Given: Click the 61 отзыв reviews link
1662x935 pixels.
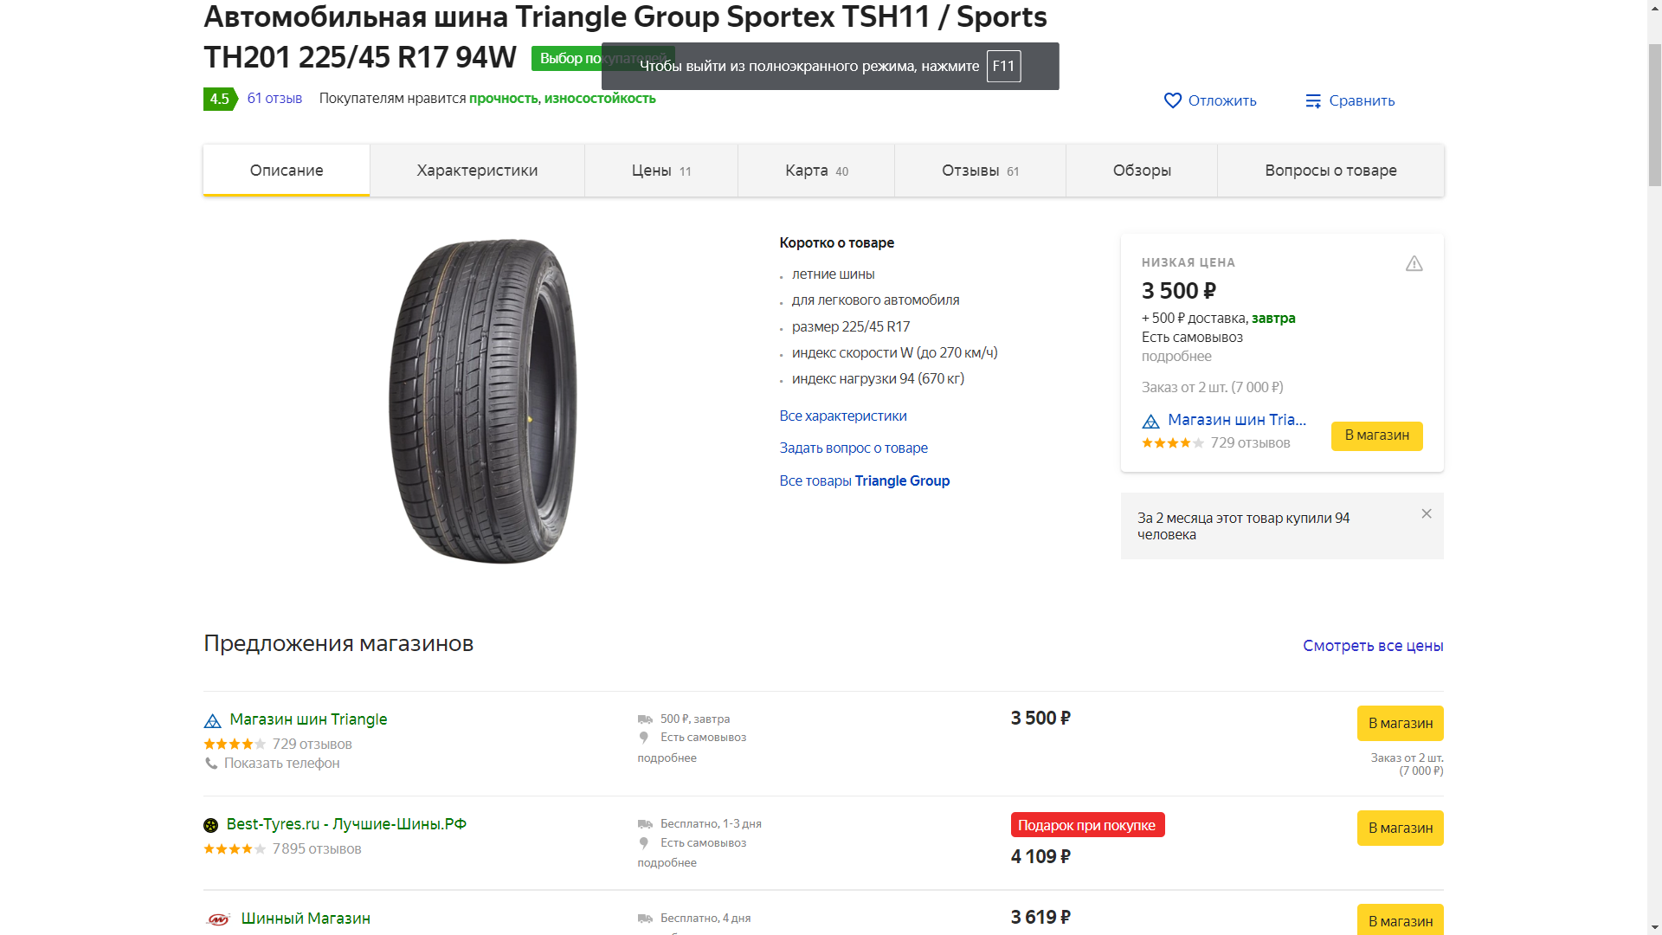Looking at the screenshot, I should tap(274, 99).
